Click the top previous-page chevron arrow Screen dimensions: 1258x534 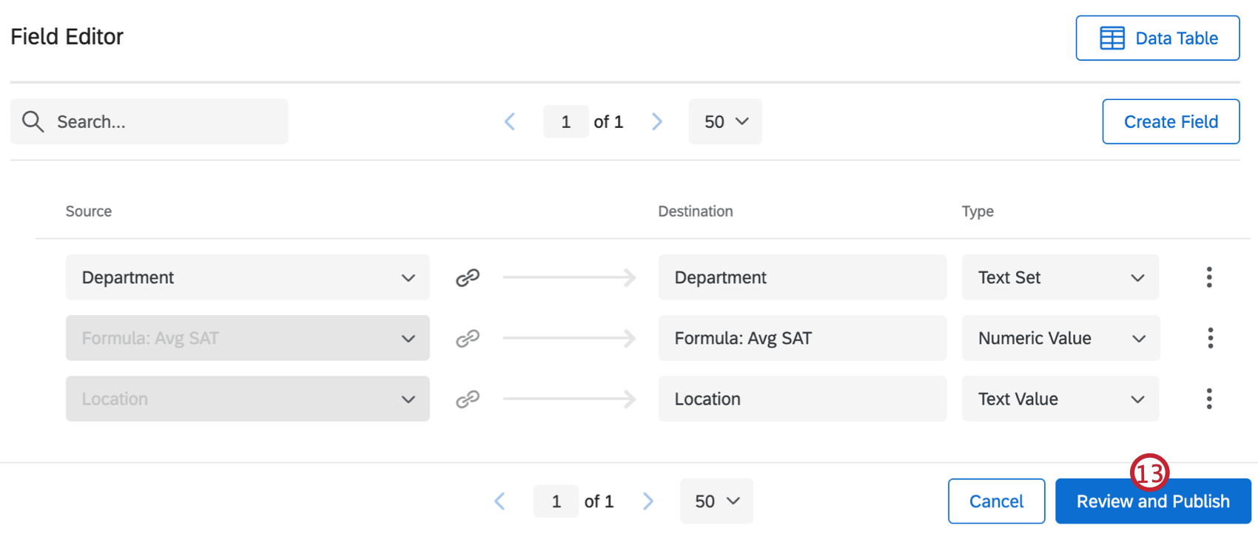point(510,121)
